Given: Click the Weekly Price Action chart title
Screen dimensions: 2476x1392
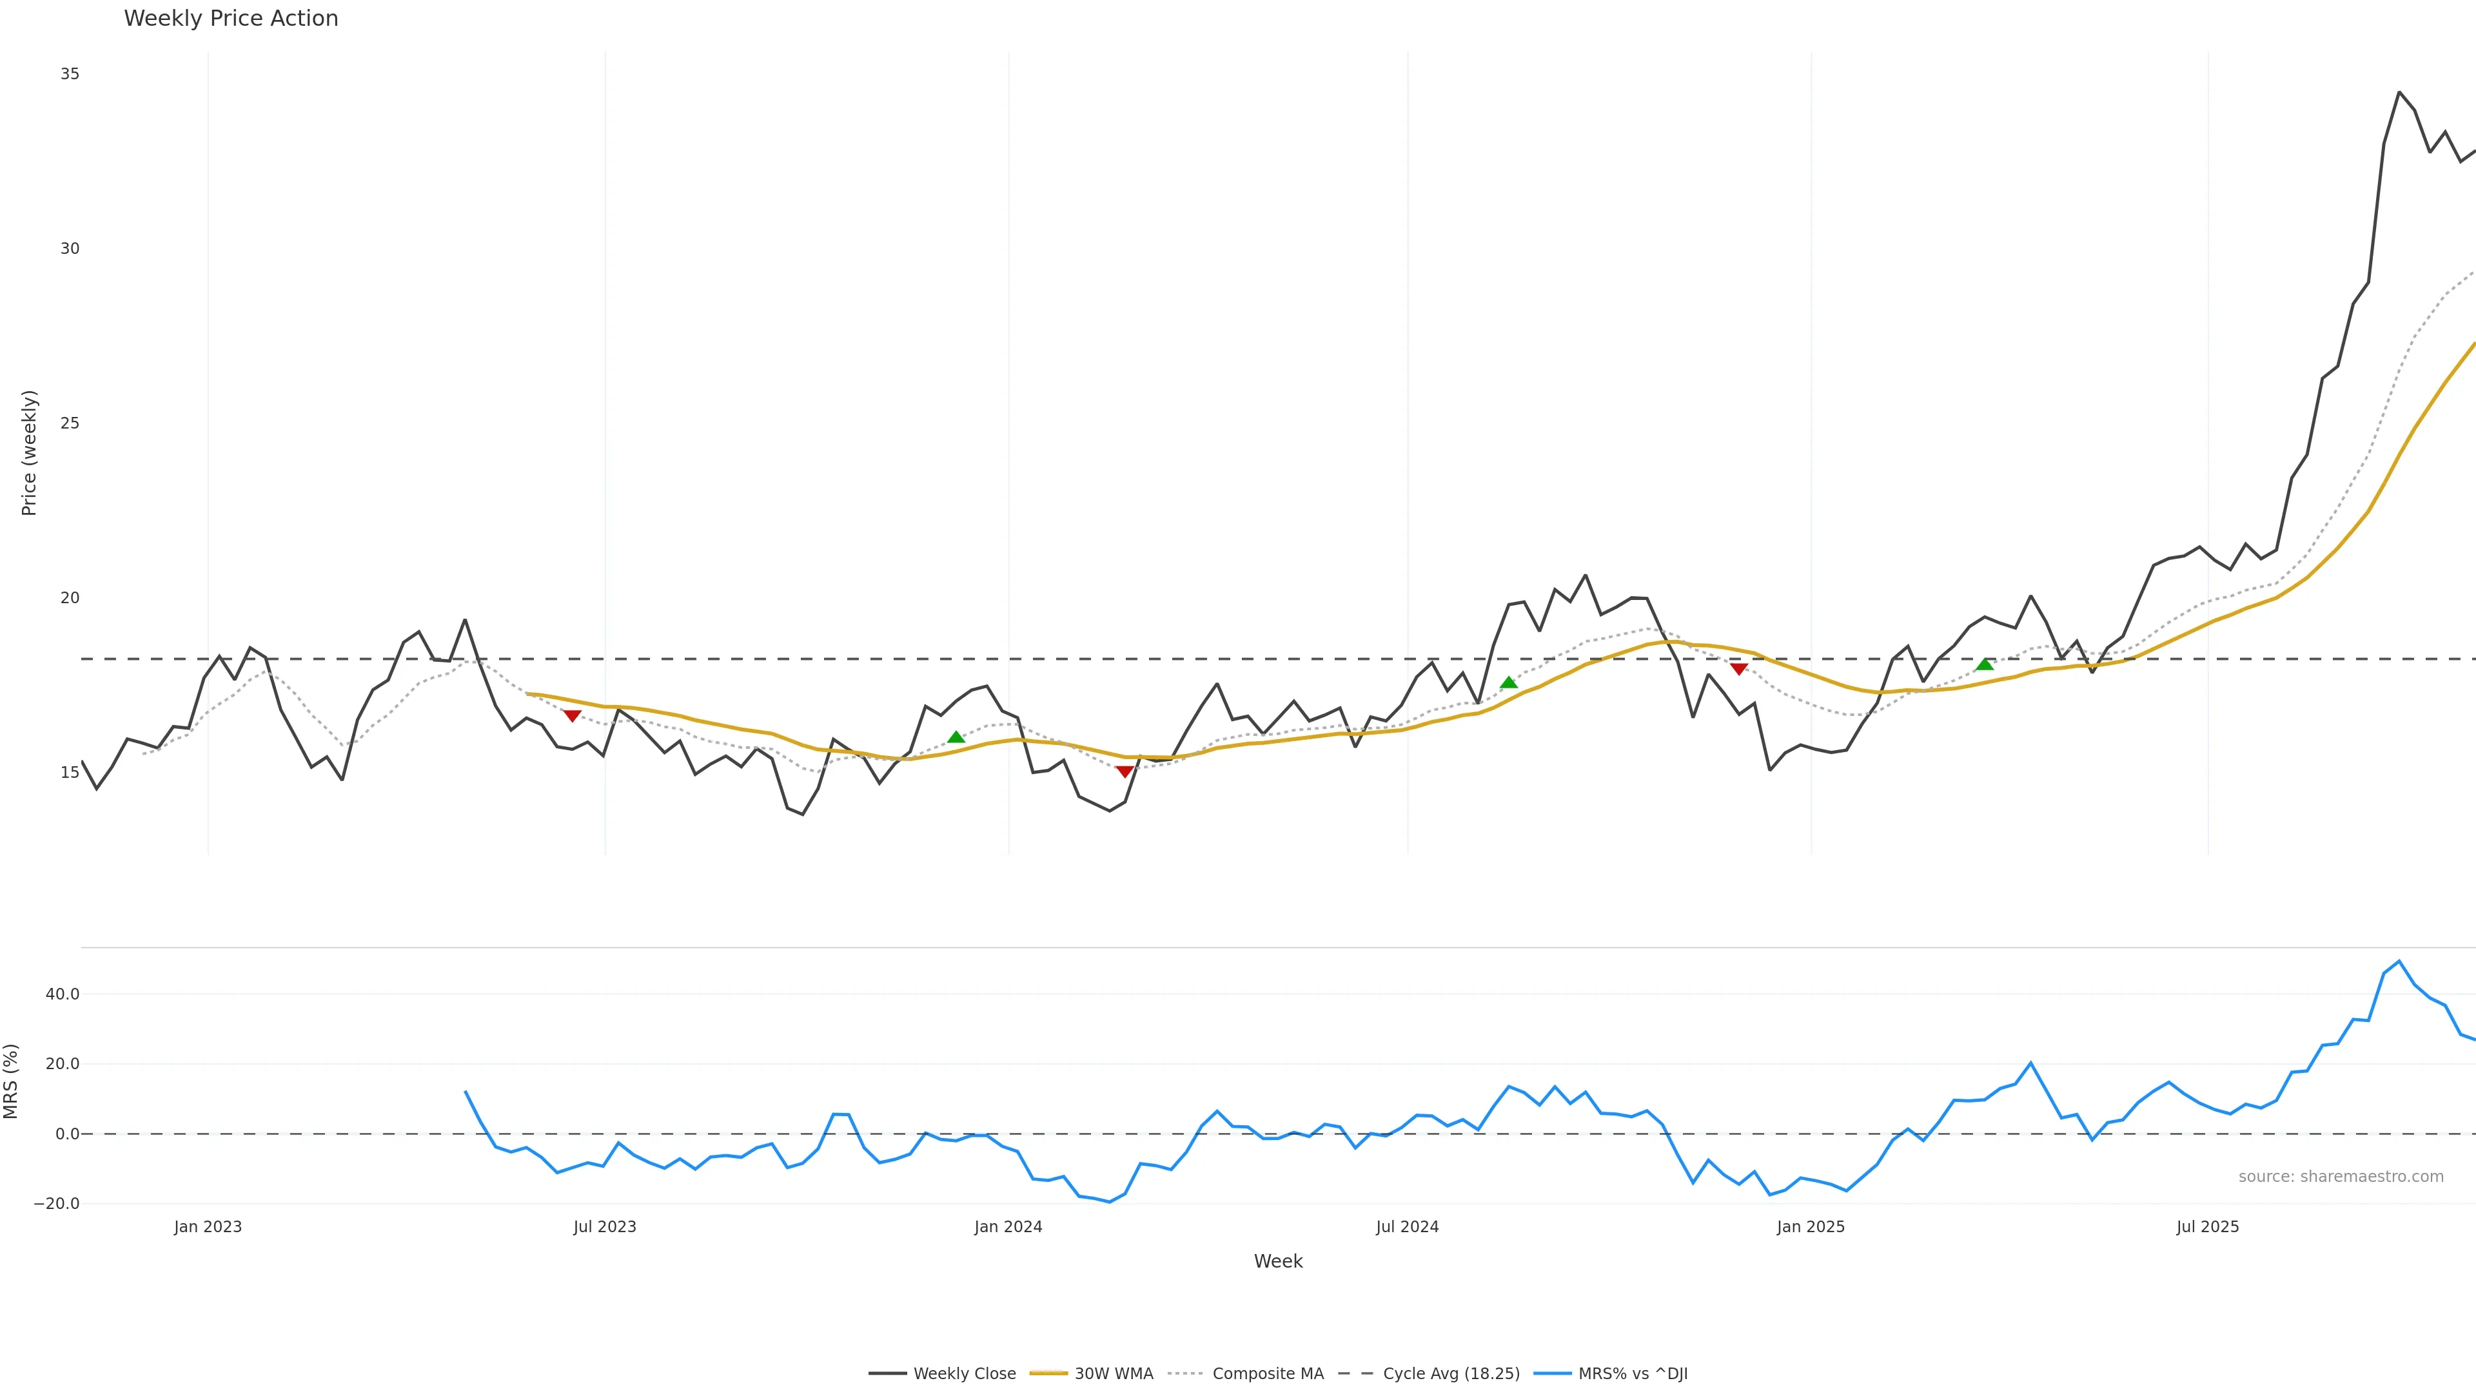Looking at the screenshot, I should tap(231, 18).
